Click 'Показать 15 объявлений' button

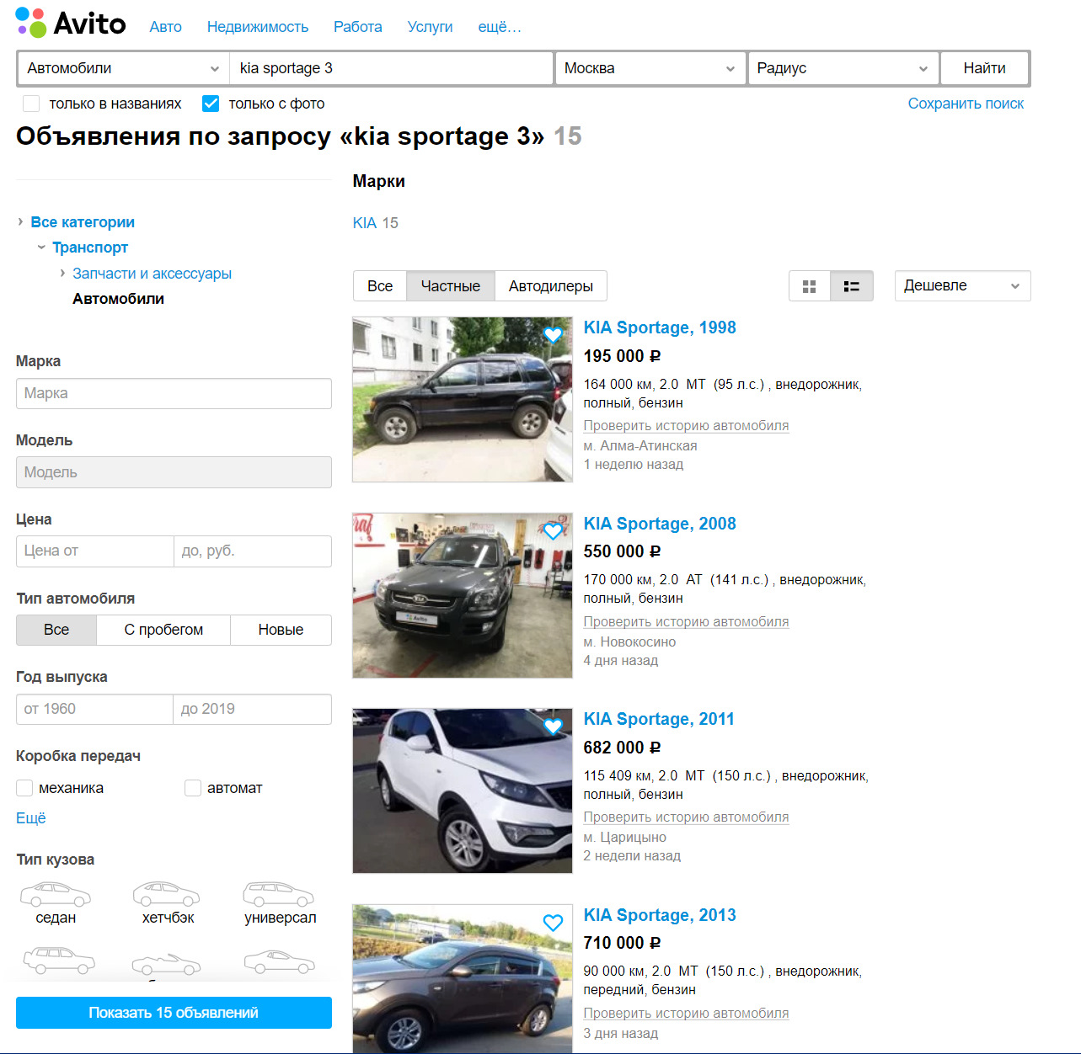coord(174,1013)
